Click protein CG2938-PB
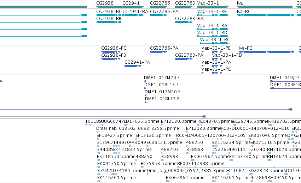Viewport: 301px width, 183px height. pyautogui.click(x=114, y=55)
